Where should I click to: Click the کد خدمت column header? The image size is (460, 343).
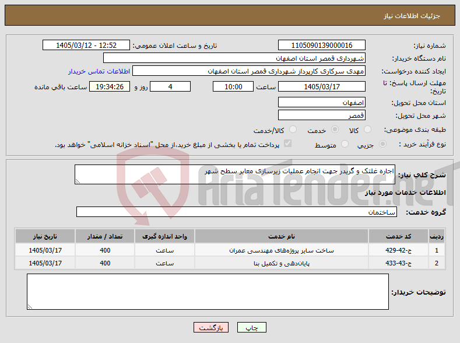398,236
